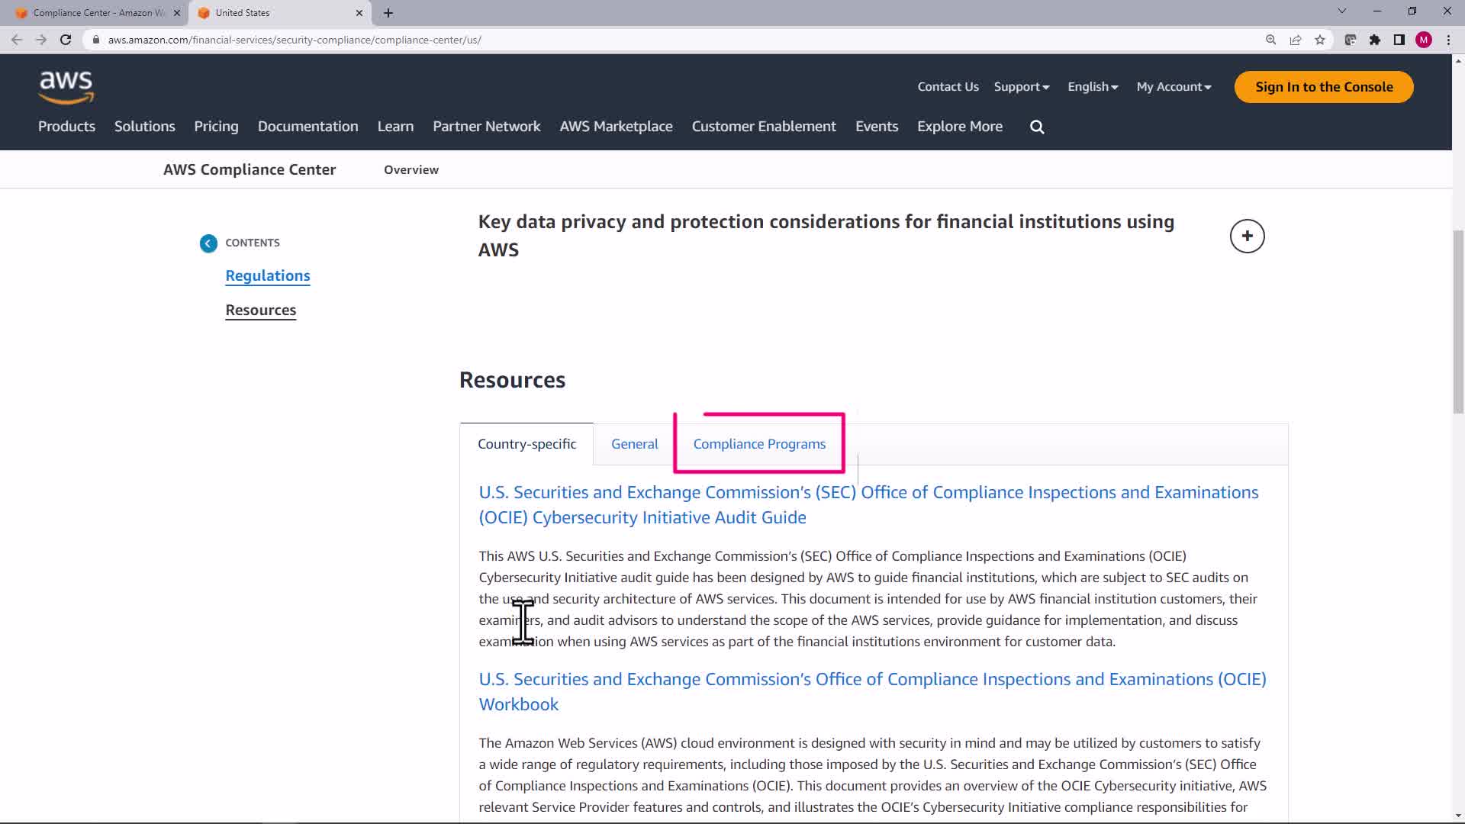Screen dimensions: 1465x824
Task: Select the General resources tab
Action: pyautogui.click(x=634, y=444)
